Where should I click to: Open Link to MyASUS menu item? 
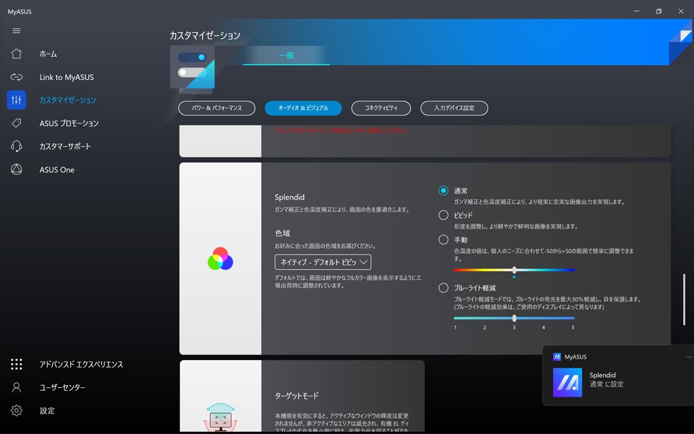point(67,77)
